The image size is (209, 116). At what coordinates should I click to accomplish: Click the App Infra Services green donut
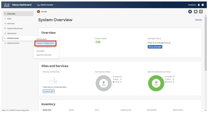pos(156,83)
